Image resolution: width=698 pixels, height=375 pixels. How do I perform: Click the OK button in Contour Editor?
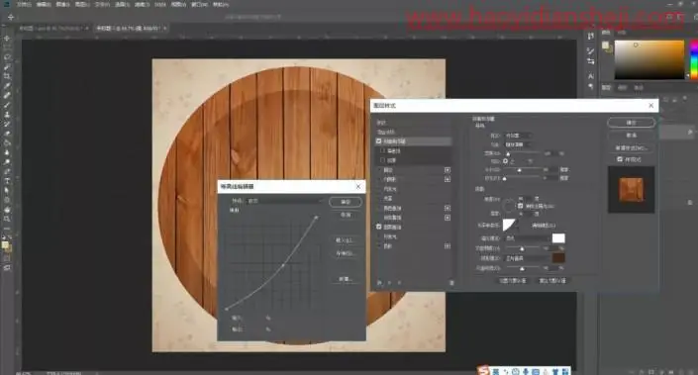tap(346, 202)
